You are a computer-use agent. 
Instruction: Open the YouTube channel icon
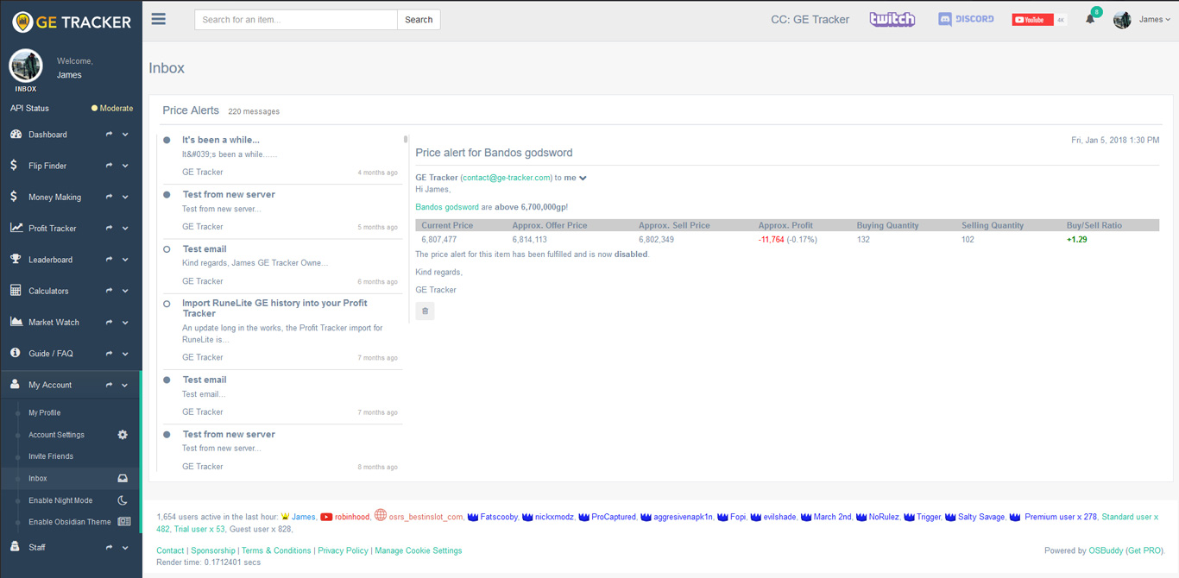click(x=1032, y=19)
